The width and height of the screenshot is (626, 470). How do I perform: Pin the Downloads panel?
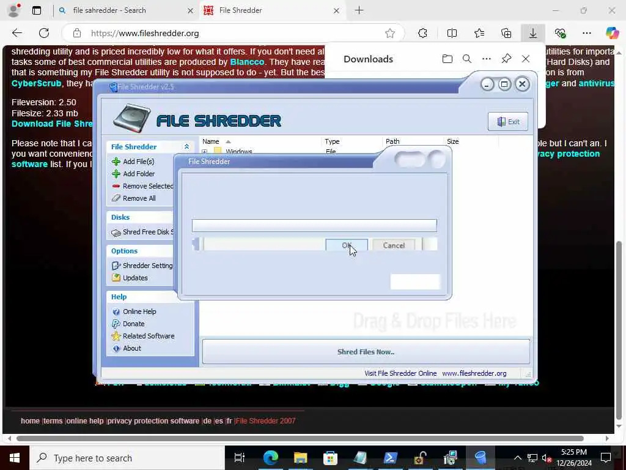pos(506,59)
